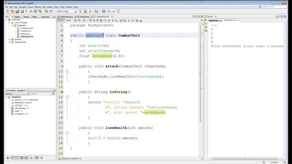Run the project with the green play icon
Viewport: 292px width, 164px height.
click(x=90, y=11)
